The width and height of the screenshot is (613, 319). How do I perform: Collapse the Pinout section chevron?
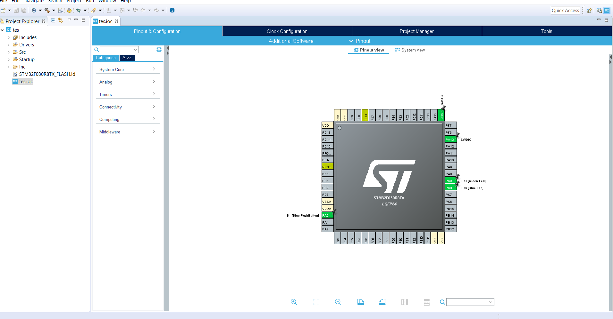tap(351, 41)
